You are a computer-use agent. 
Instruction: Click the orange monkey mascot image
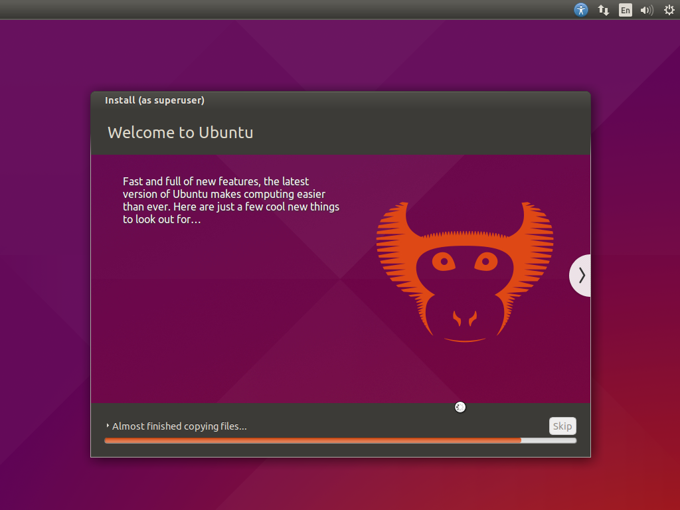point(465,272)
